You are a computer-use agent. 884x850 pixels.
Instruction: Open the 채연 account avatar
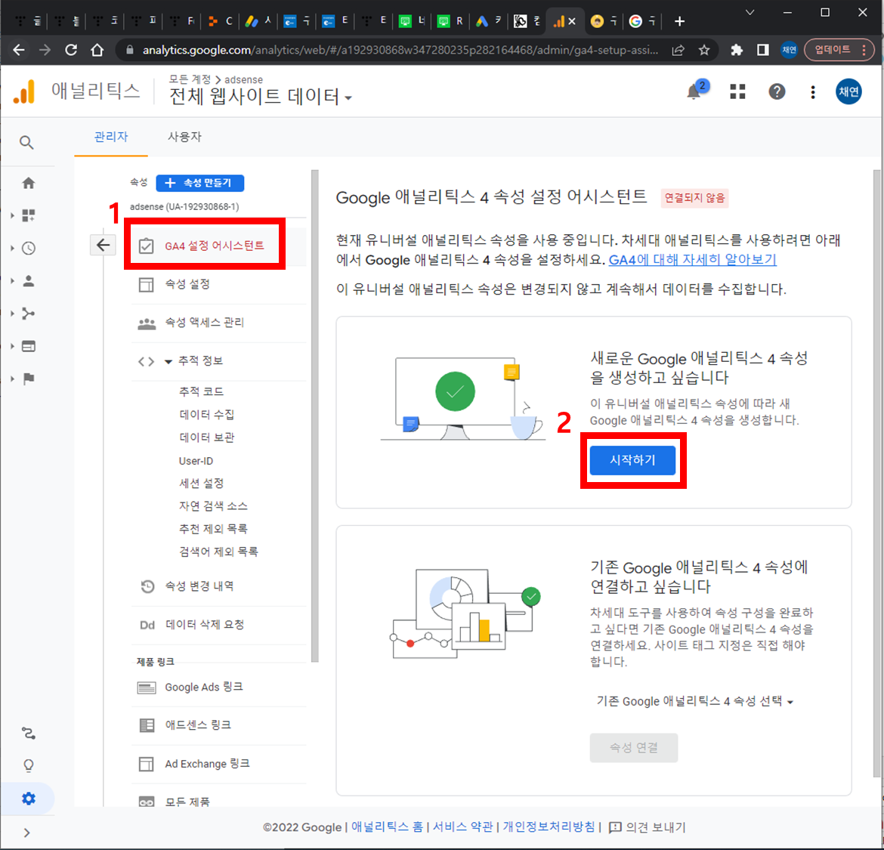pos(848,92)
